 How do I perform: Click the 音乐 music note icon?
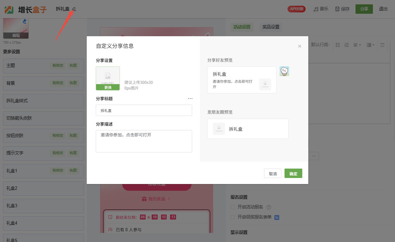click(316, 9)
